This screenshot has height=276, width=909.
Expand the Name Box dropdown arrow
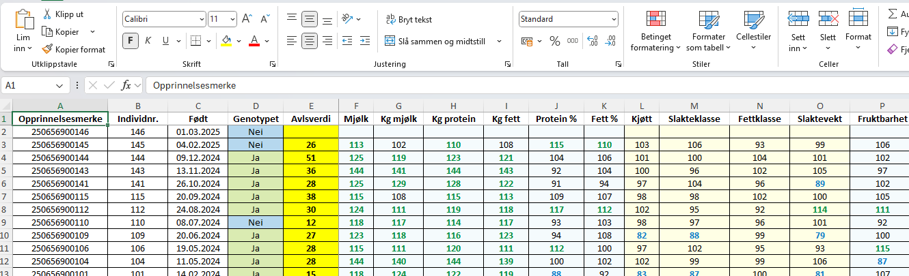61,85
